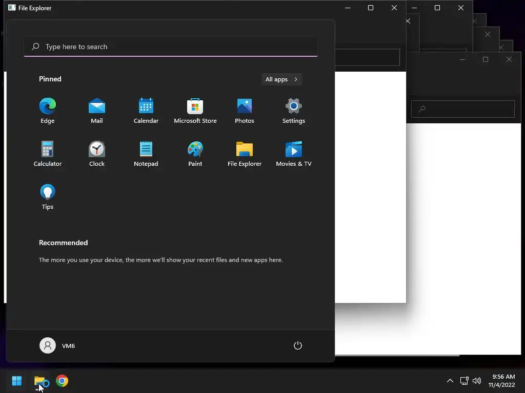
Task: Open the Paint app
Action: [195, 154]
